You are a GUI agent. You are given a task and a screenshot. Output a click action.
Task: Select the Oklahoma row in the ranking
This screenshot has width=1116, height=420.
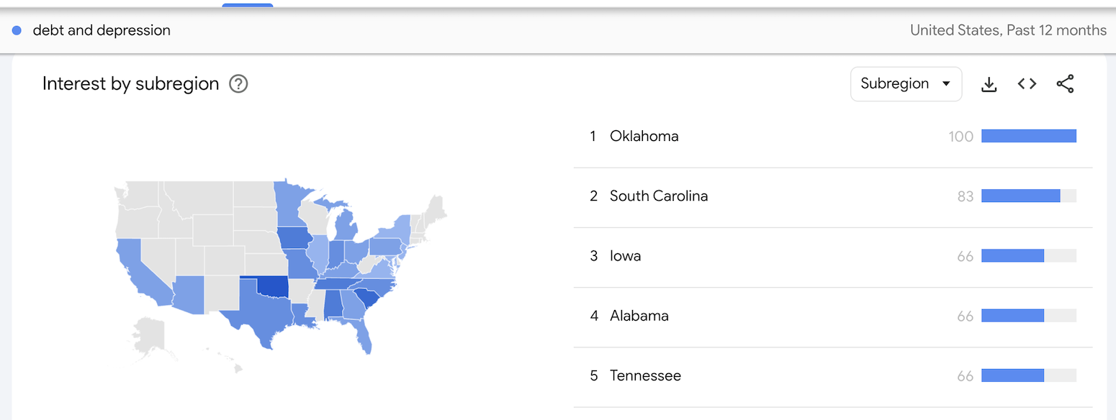coord(644,136)
